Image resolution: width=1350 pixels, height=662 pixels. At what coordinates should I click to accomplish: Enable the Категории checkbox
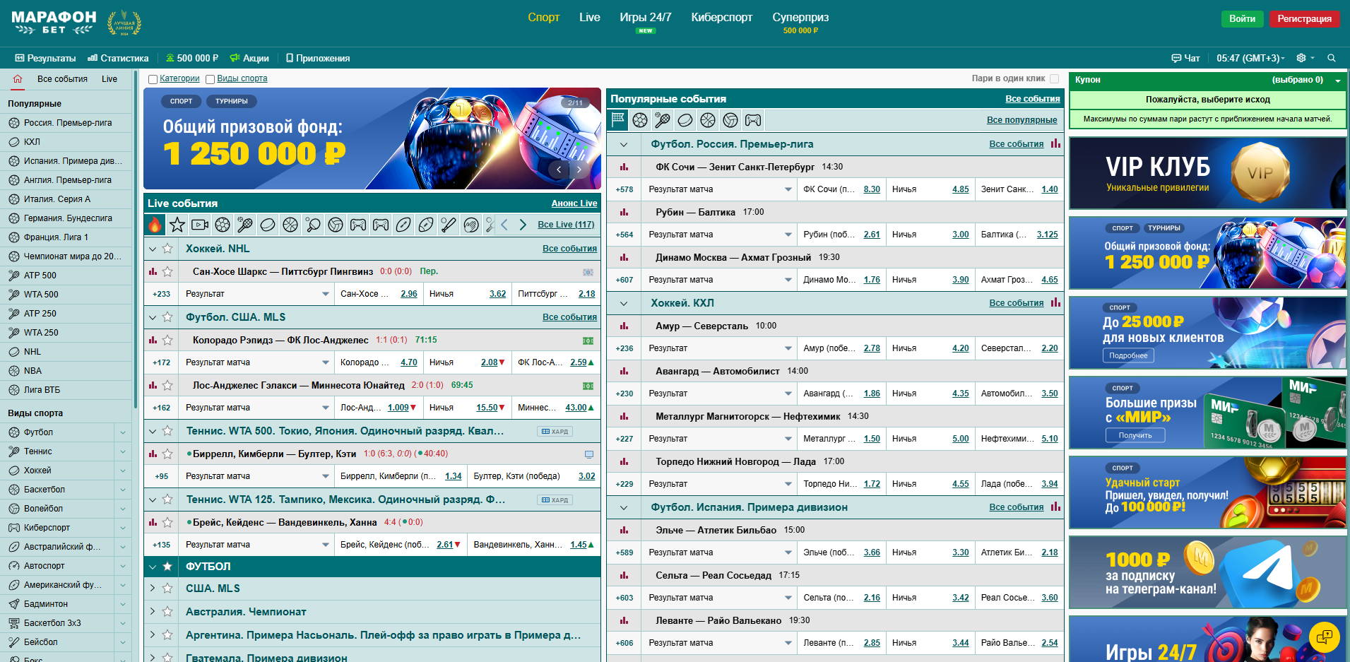click(x=153, y=79)
